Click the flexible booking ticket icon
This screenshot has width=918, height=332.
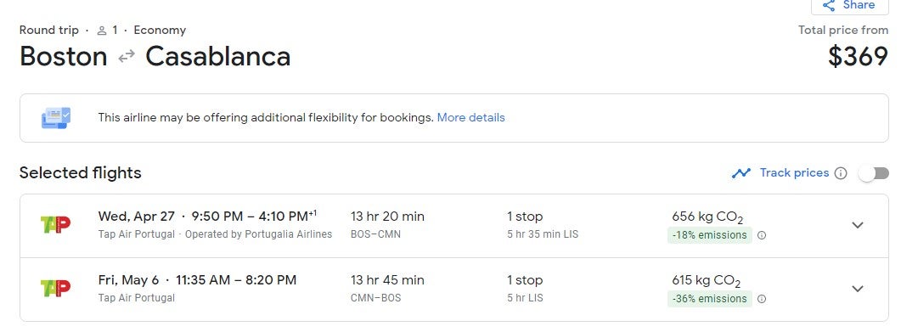tap(56, 118)
